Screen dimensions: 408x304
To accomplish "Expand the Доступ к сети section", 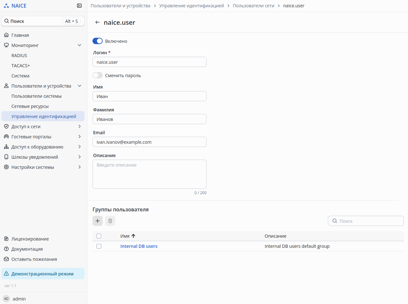I will [80, 127].
